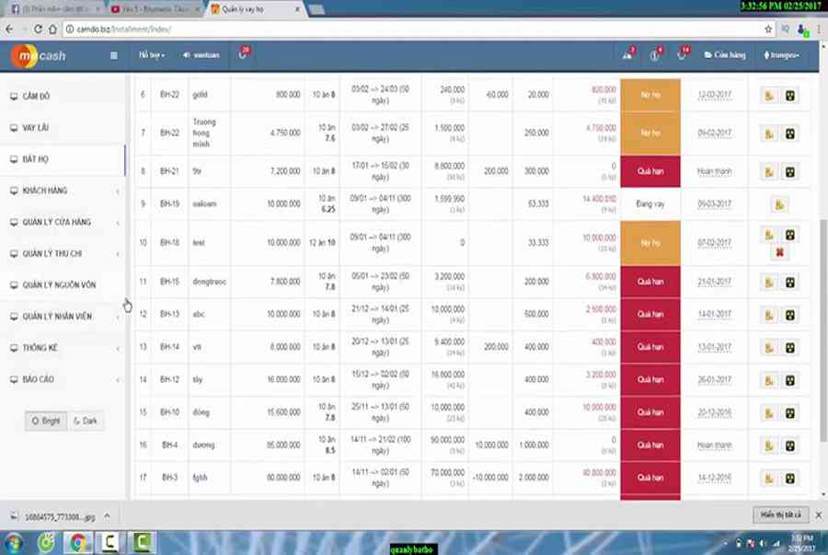The width and height of the screenshot is (828, 555).
Task: Open the Cầm Đồ sidebar menu item
Action: pos(37,97)
